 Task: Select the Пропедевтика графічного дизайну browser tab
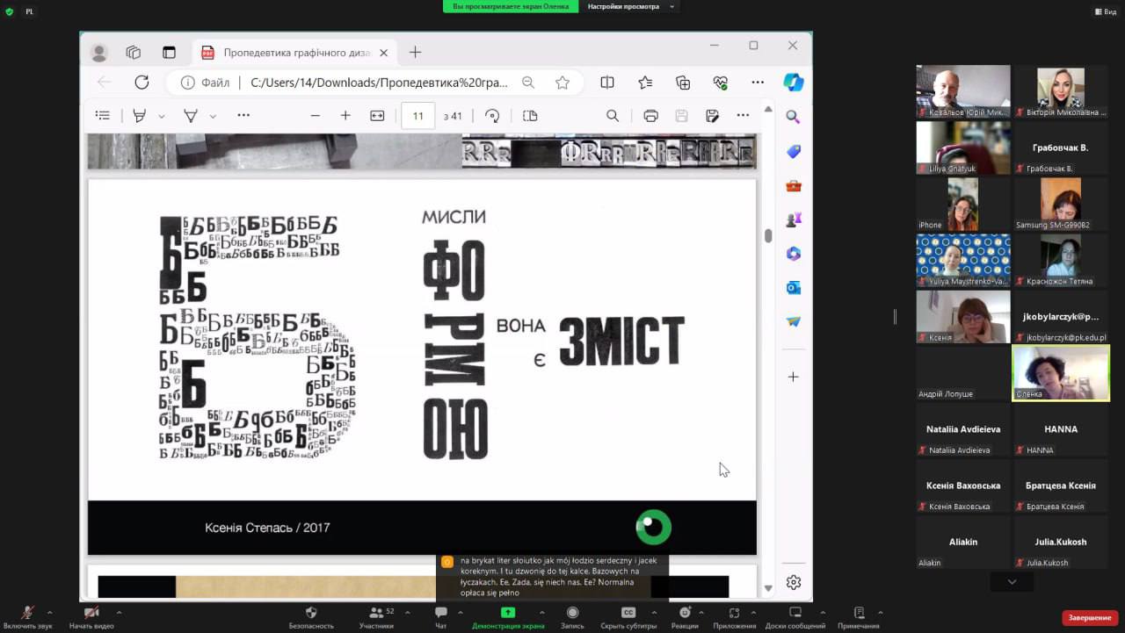(296, 53)
